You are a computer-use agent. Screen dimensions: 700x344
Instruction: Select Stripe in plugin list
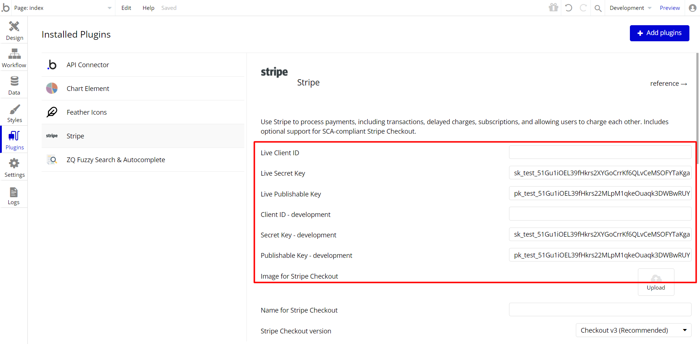coord(143,136)
